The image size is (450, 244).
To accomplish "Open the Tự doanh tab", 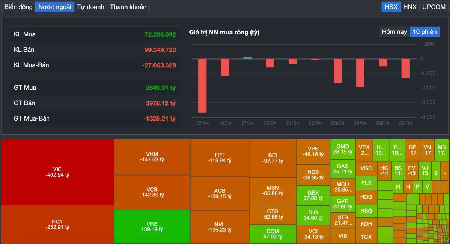I will point(90,7).
